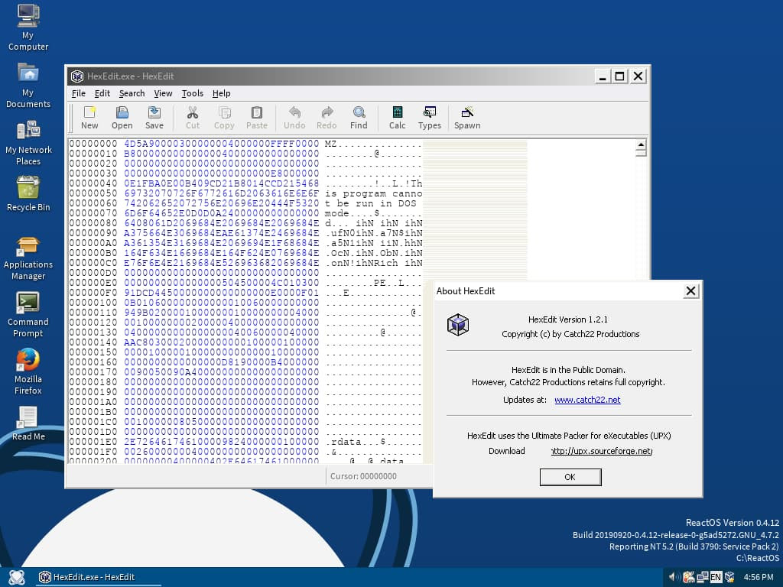Click the Paste clipboard icon
The width and height of the screenshot is (783, 587).
coord(257,112)
